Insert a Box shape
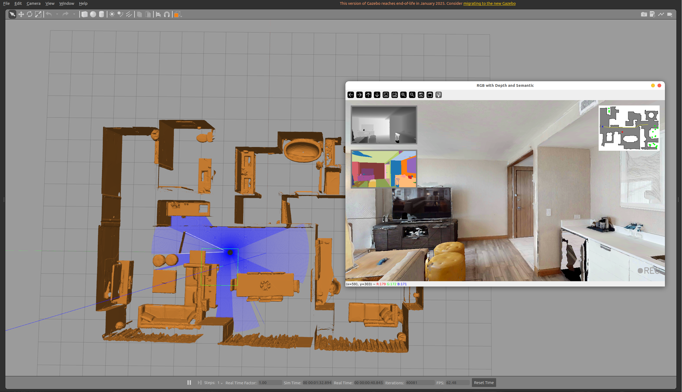Viewport: 682px width, 392px height. pos(84,14)
